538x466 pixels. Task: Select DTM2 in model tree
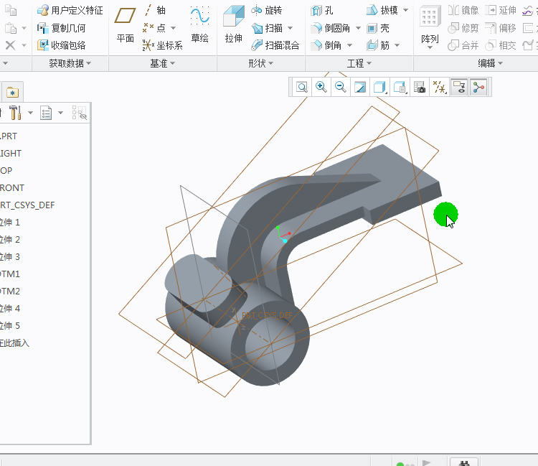pos(10,292)
